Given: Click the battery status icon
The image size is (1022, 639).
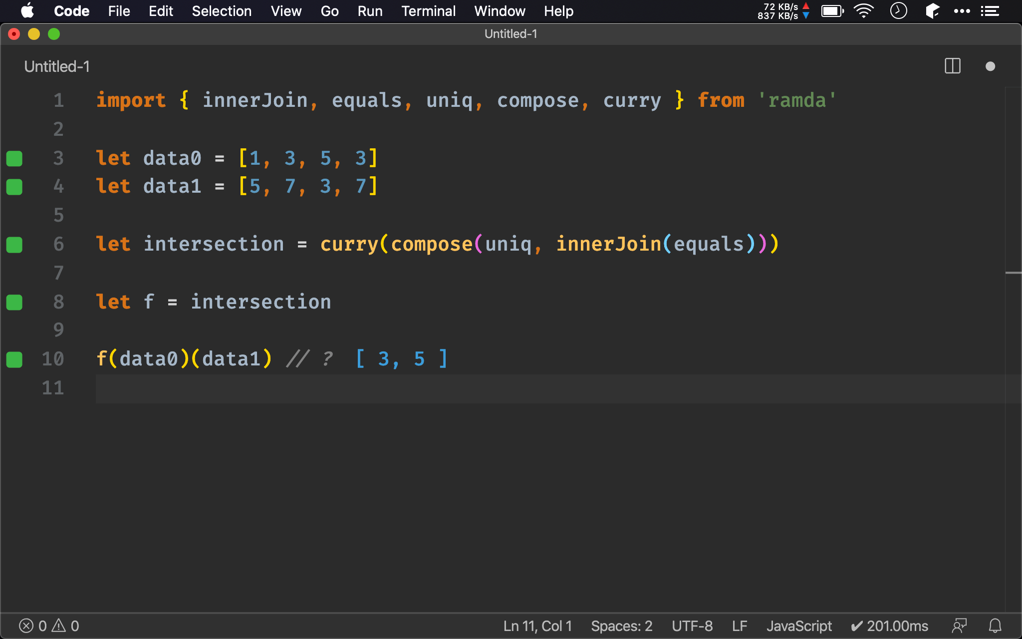Looking at the screenshot, I should coord(832,10).
